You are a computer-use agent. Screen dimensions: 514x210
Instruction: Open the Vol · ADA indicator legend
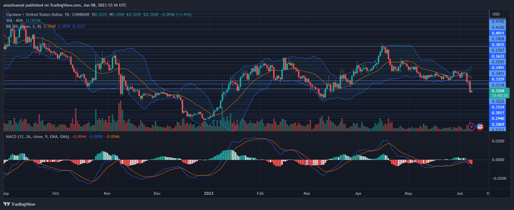15,20
